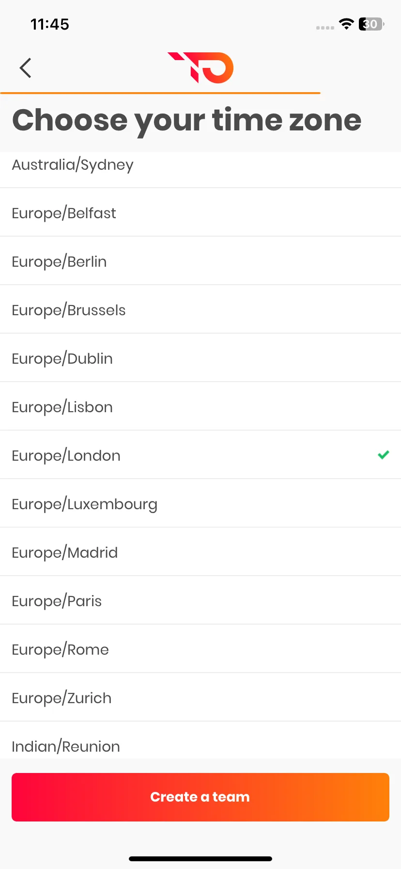Screen dimensions: 401x869
Task: Choose Europe/Belfast from the list
Action: tap(200, 212)
